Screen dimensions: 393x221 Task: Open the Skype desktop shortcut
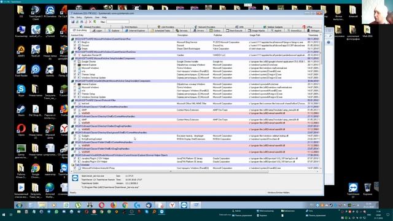tap(21, 90)
